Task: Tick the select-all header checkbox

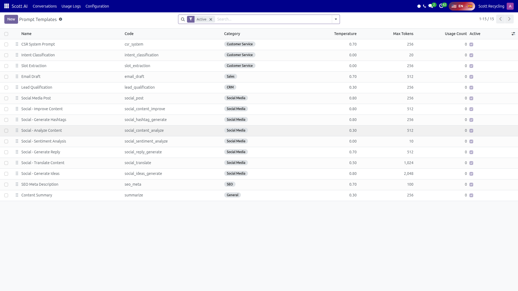Action: tap(6, 34)
